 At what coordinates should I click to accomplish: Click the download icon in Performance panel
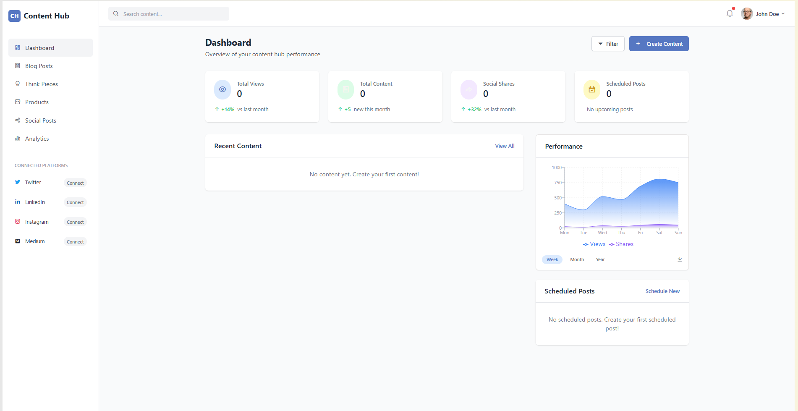tap(680, 259)
